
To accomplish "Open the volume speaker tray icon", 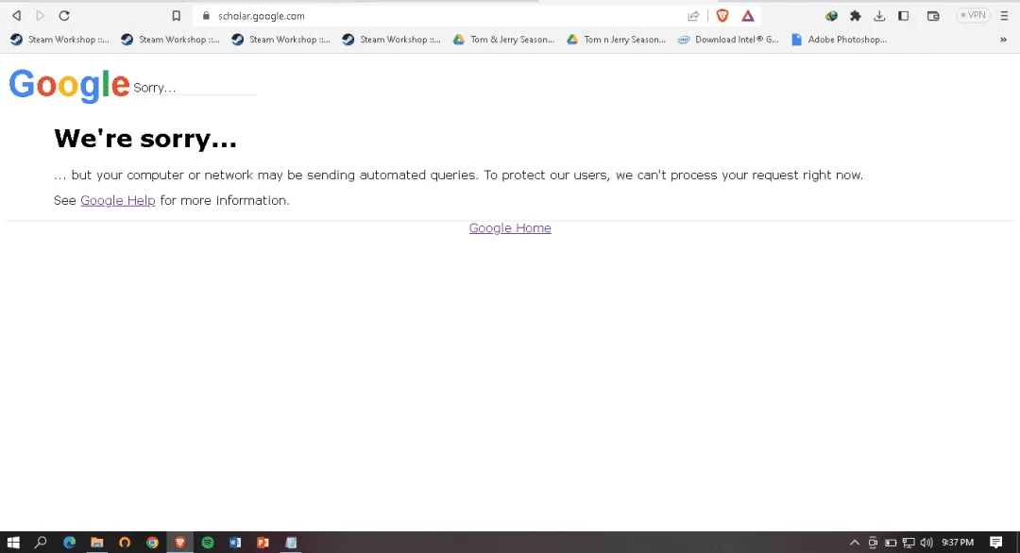I will pyautogui.click(x=926, y=543).
